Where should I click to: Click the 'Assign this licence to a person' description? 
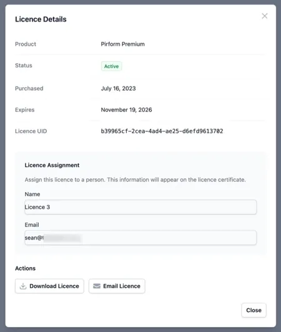click(135, 180)
